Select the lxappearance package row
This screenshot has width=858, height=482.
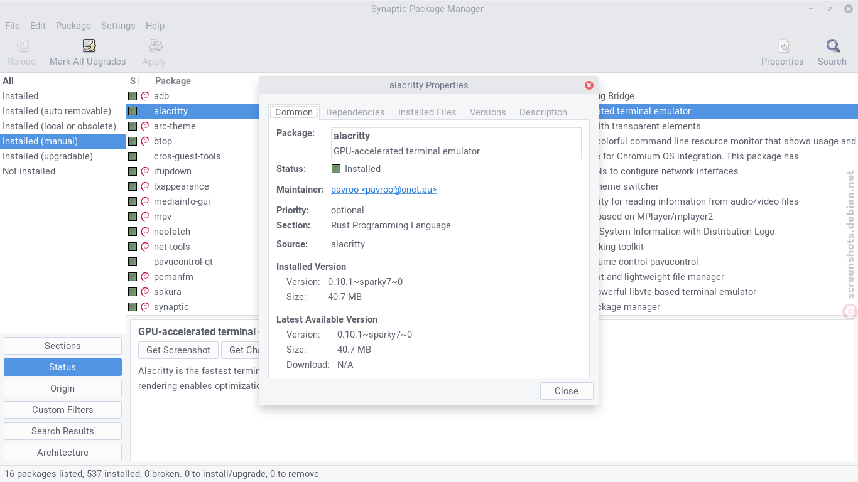coord(182,186)
